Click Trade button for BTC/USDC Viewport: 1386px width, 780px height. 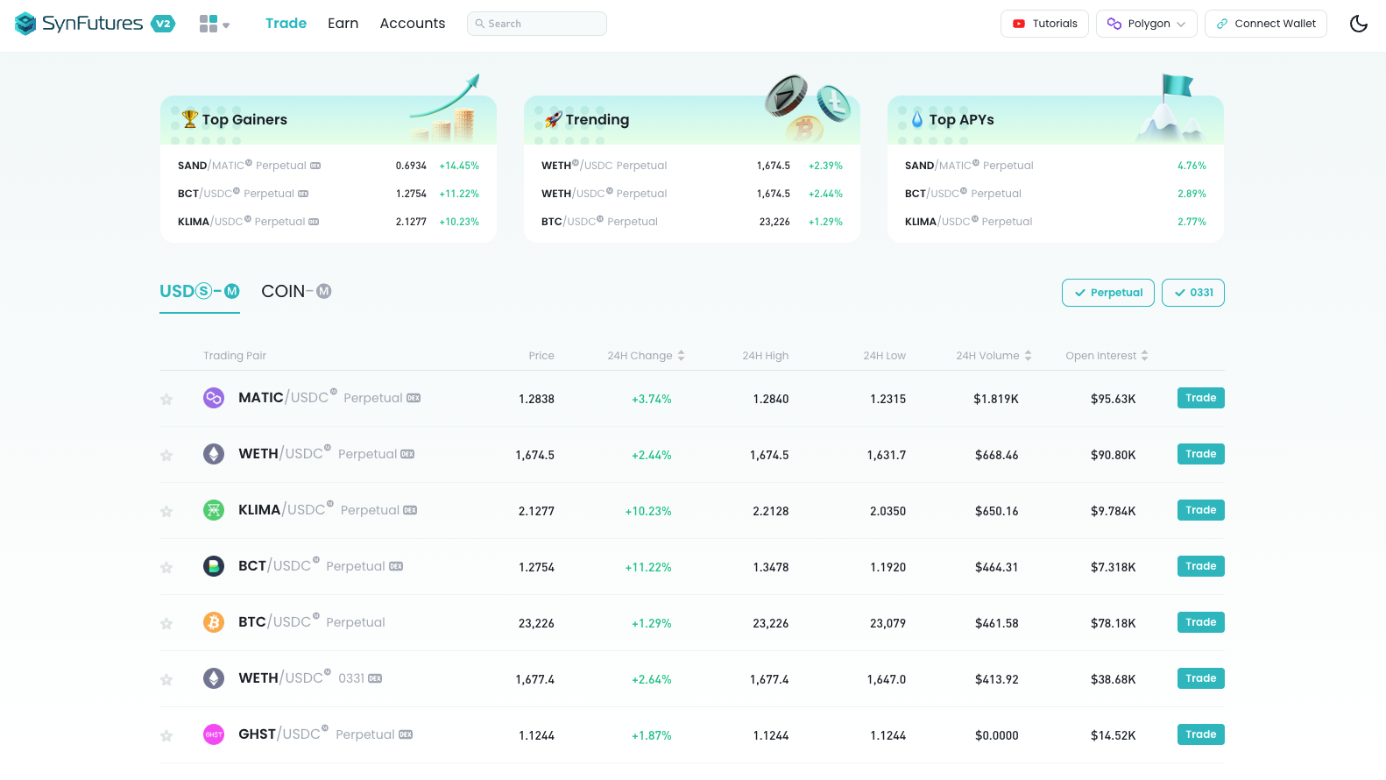pyautogui.click(x=1200, y=622)
